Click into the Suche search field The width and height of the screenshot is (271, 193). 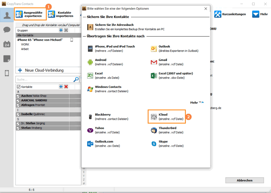[x=44, y=79]
